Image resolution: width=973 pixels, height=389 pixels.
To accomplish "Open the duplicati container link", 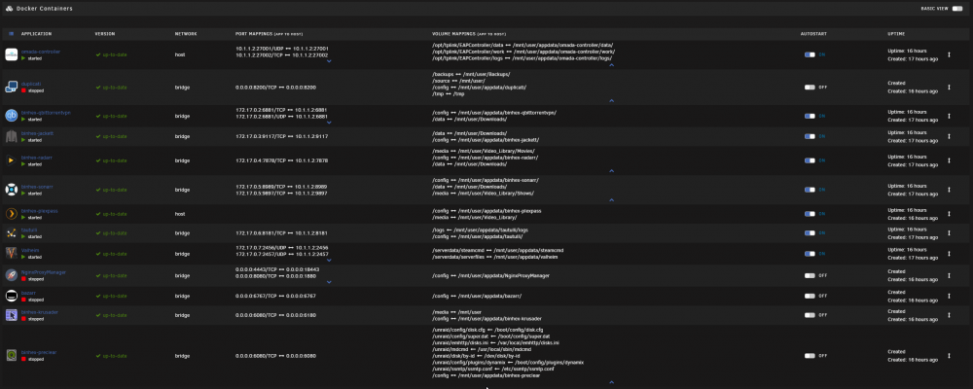I will point(31,83).
